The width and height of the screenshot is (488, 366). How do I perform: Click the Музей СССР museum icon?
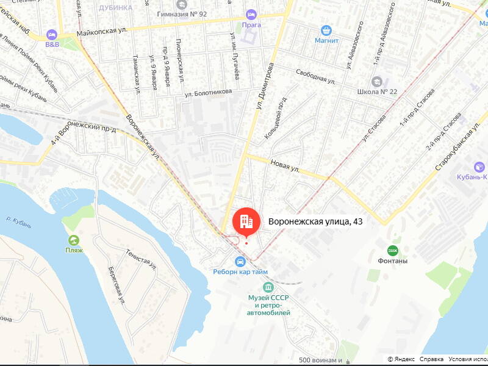pos(268,287)
